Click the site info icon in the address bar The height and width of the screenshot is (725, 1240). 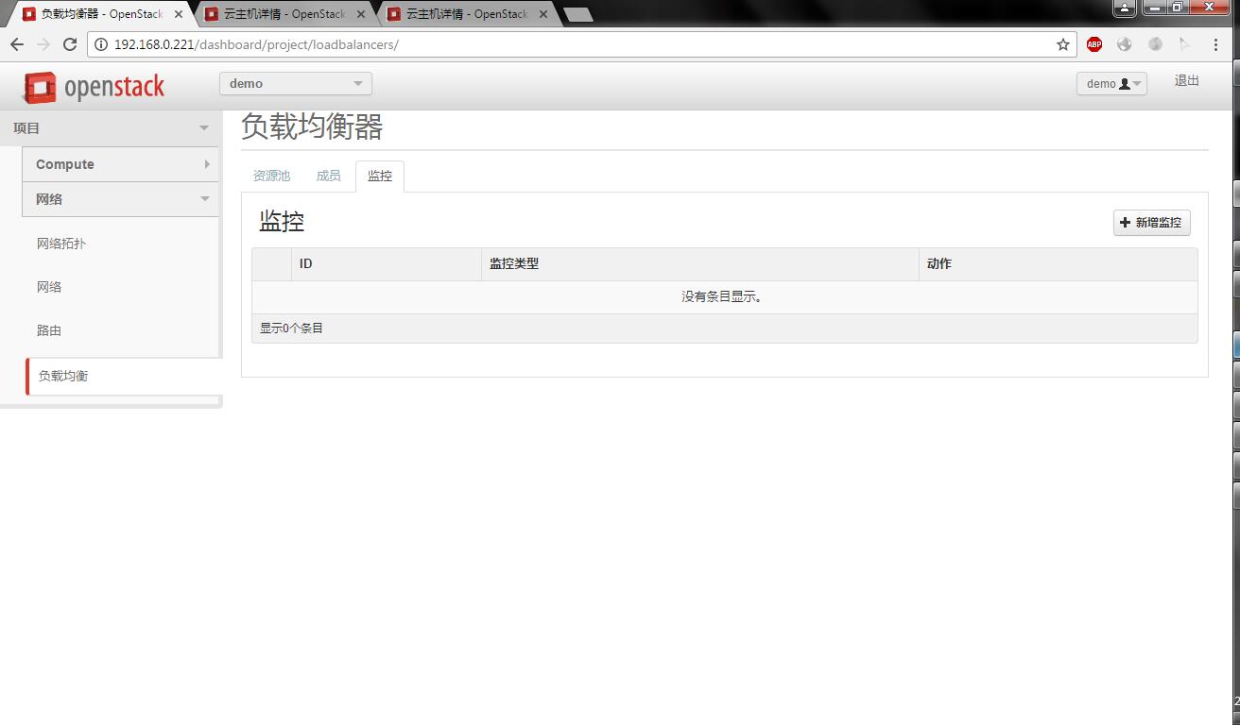pyautogui.click(x=101, y=44)
